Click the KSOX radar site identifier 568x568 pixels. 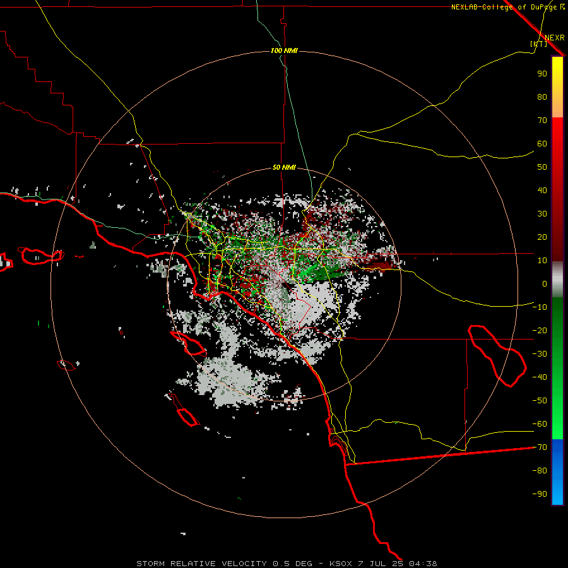coord(341,564)
